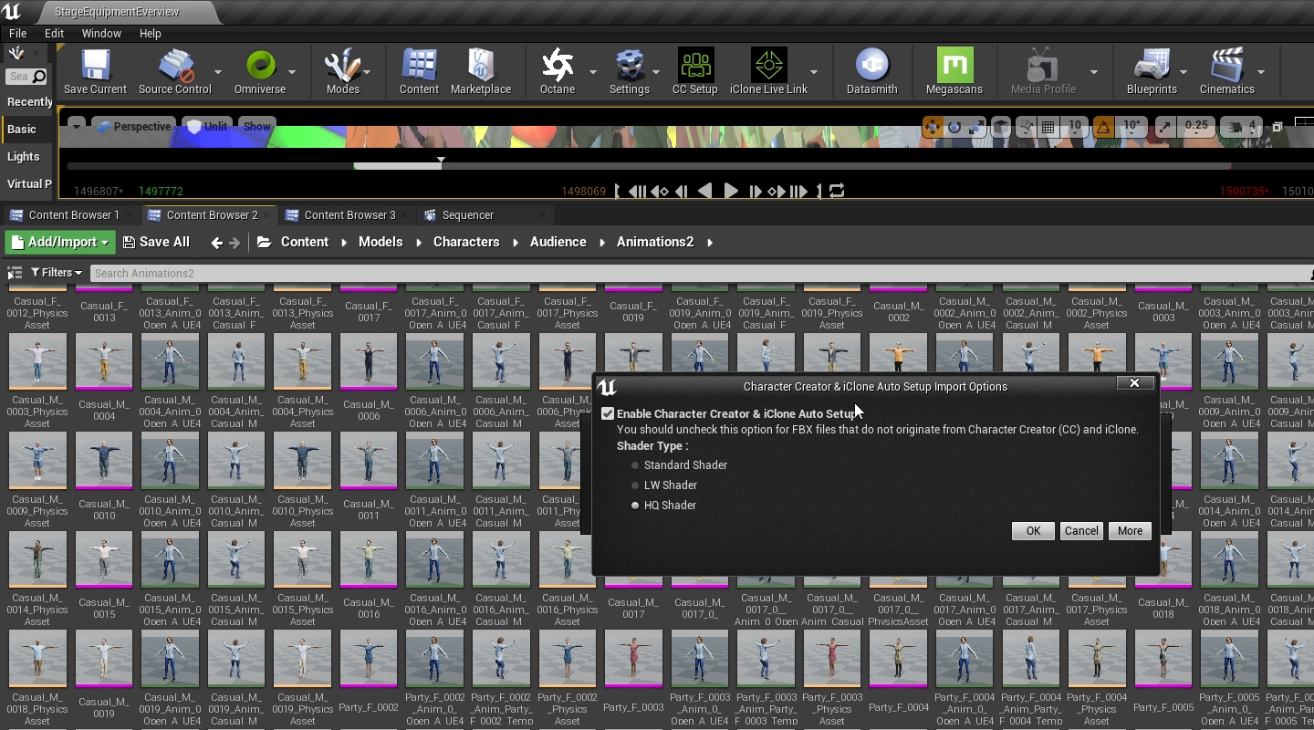Switch to the Sequencer tab
This screenshot has height=730, width=1314.
[467, 215]
